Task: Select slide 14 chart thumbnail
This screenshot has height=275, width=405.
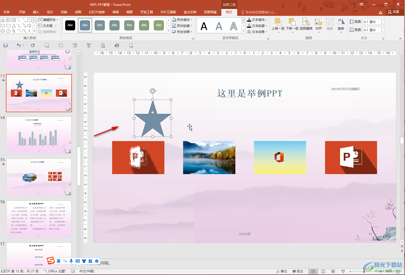Action: point(39,135)
